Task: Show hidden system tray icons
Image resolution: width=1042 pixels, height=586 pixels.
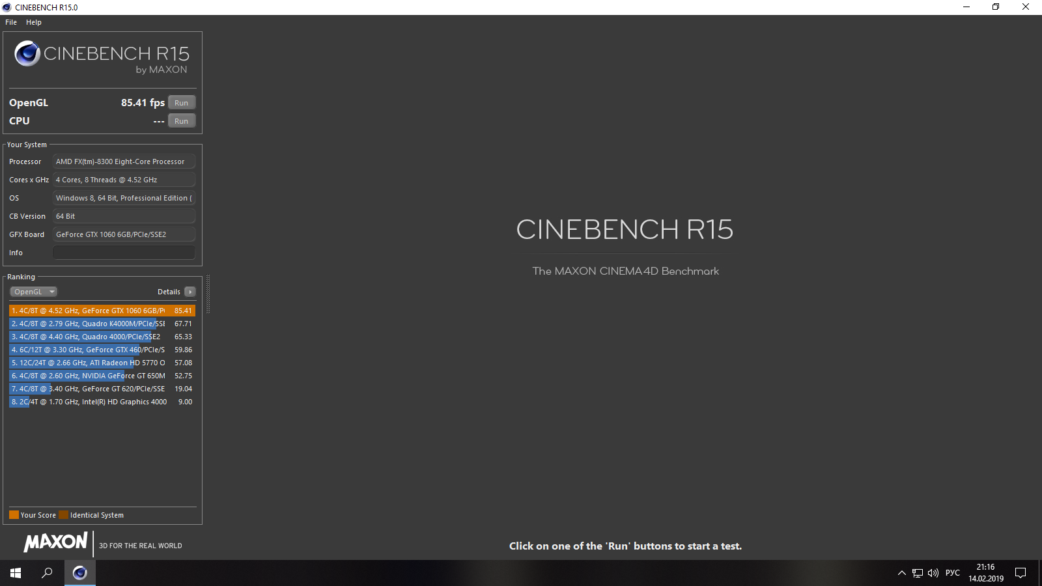Action: (902, 573)
